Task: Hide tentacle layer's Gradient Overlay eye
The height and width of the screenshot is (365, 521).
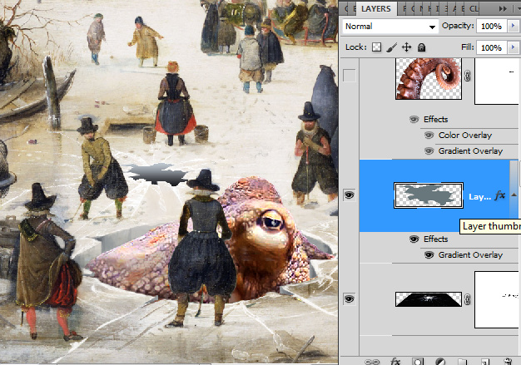Action: (x=429, y=151)
